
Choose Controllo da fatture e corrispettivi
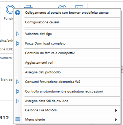point(50,53)
